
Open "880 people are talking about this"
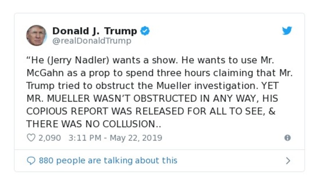pos(108,161)
